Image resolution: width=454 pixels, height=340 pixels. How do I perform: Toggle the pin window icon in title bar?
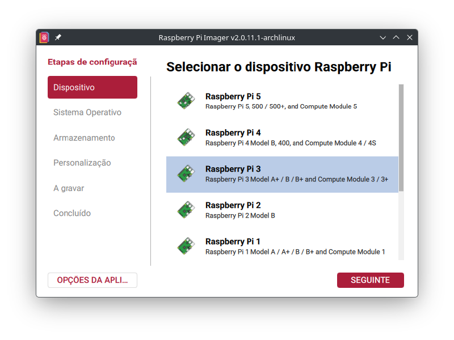(x=58, y=37)
